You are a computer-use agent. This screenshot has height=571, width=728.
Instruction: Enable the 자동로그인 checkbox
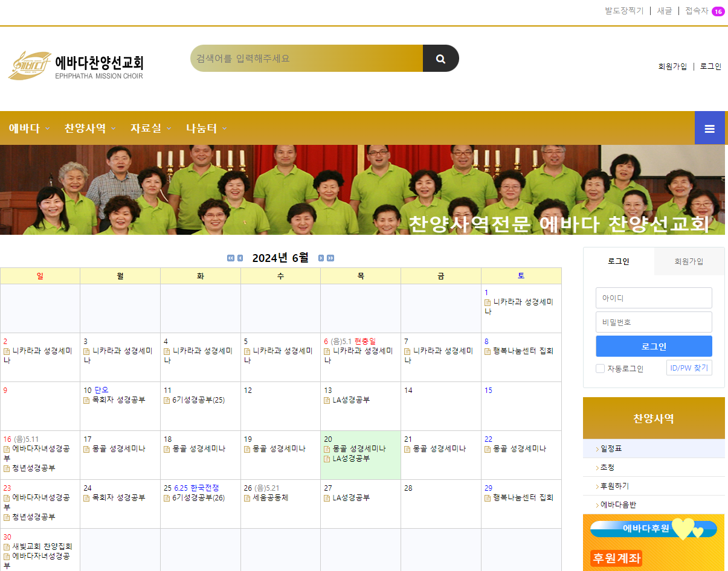click(x=600, y=369)
